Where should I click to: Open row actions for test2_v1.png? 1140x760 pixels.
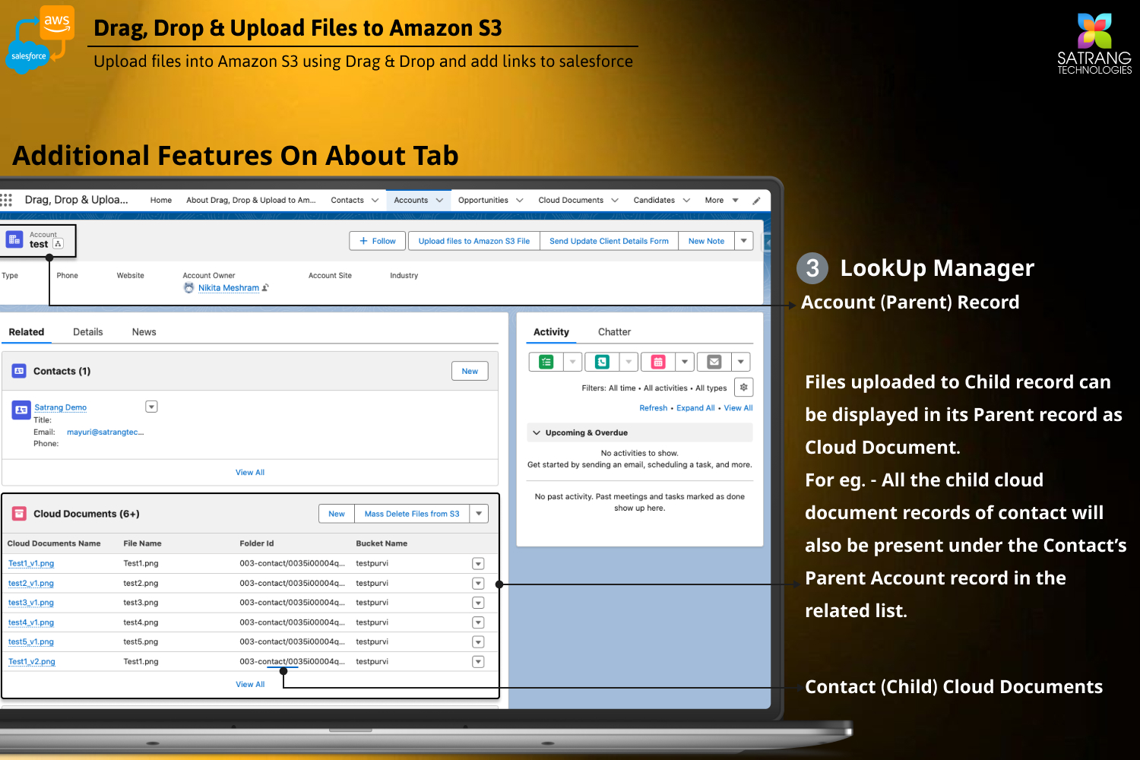478,584
